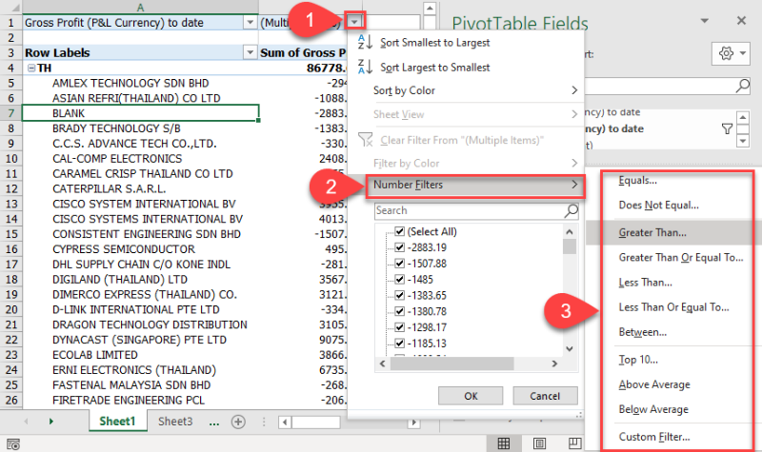This screenshot has height=452, width=762.
Task: Collapse the TH row group
Action: click(30, 69)
